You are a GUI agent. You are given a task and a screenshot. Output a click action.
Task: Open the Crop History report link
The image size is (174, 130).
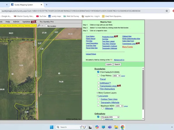pyautogui.click(x=90, y=36)
